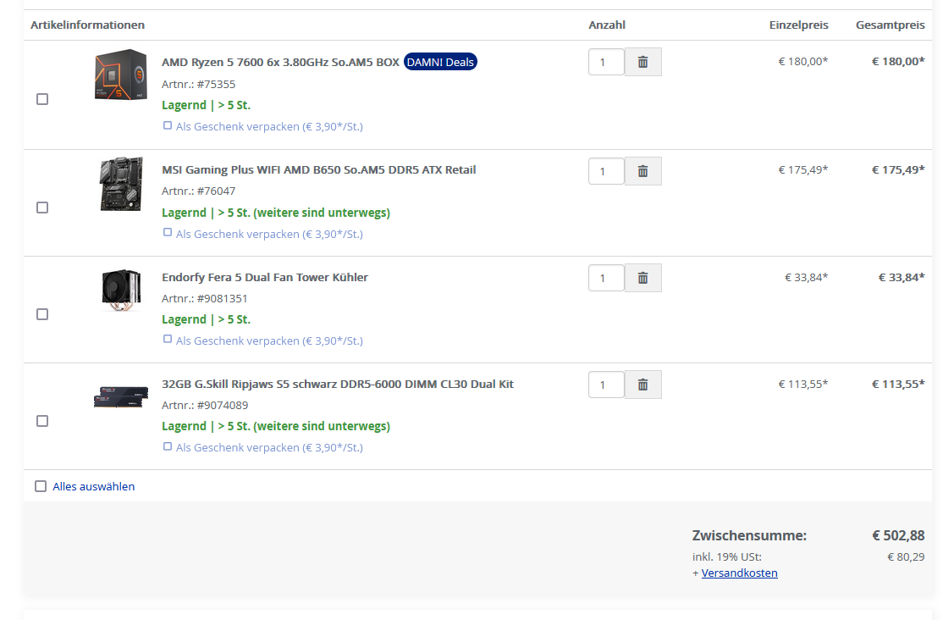Select quantity input for G.Skill Ripjaws S5
Screen dimensions: 943x620
point(606,385)
